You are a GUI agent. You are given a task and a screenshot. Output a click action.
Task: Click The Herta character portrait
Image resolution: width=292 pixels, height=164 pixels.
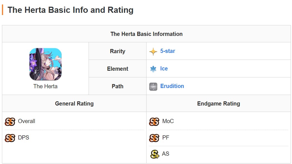point(45,64)
